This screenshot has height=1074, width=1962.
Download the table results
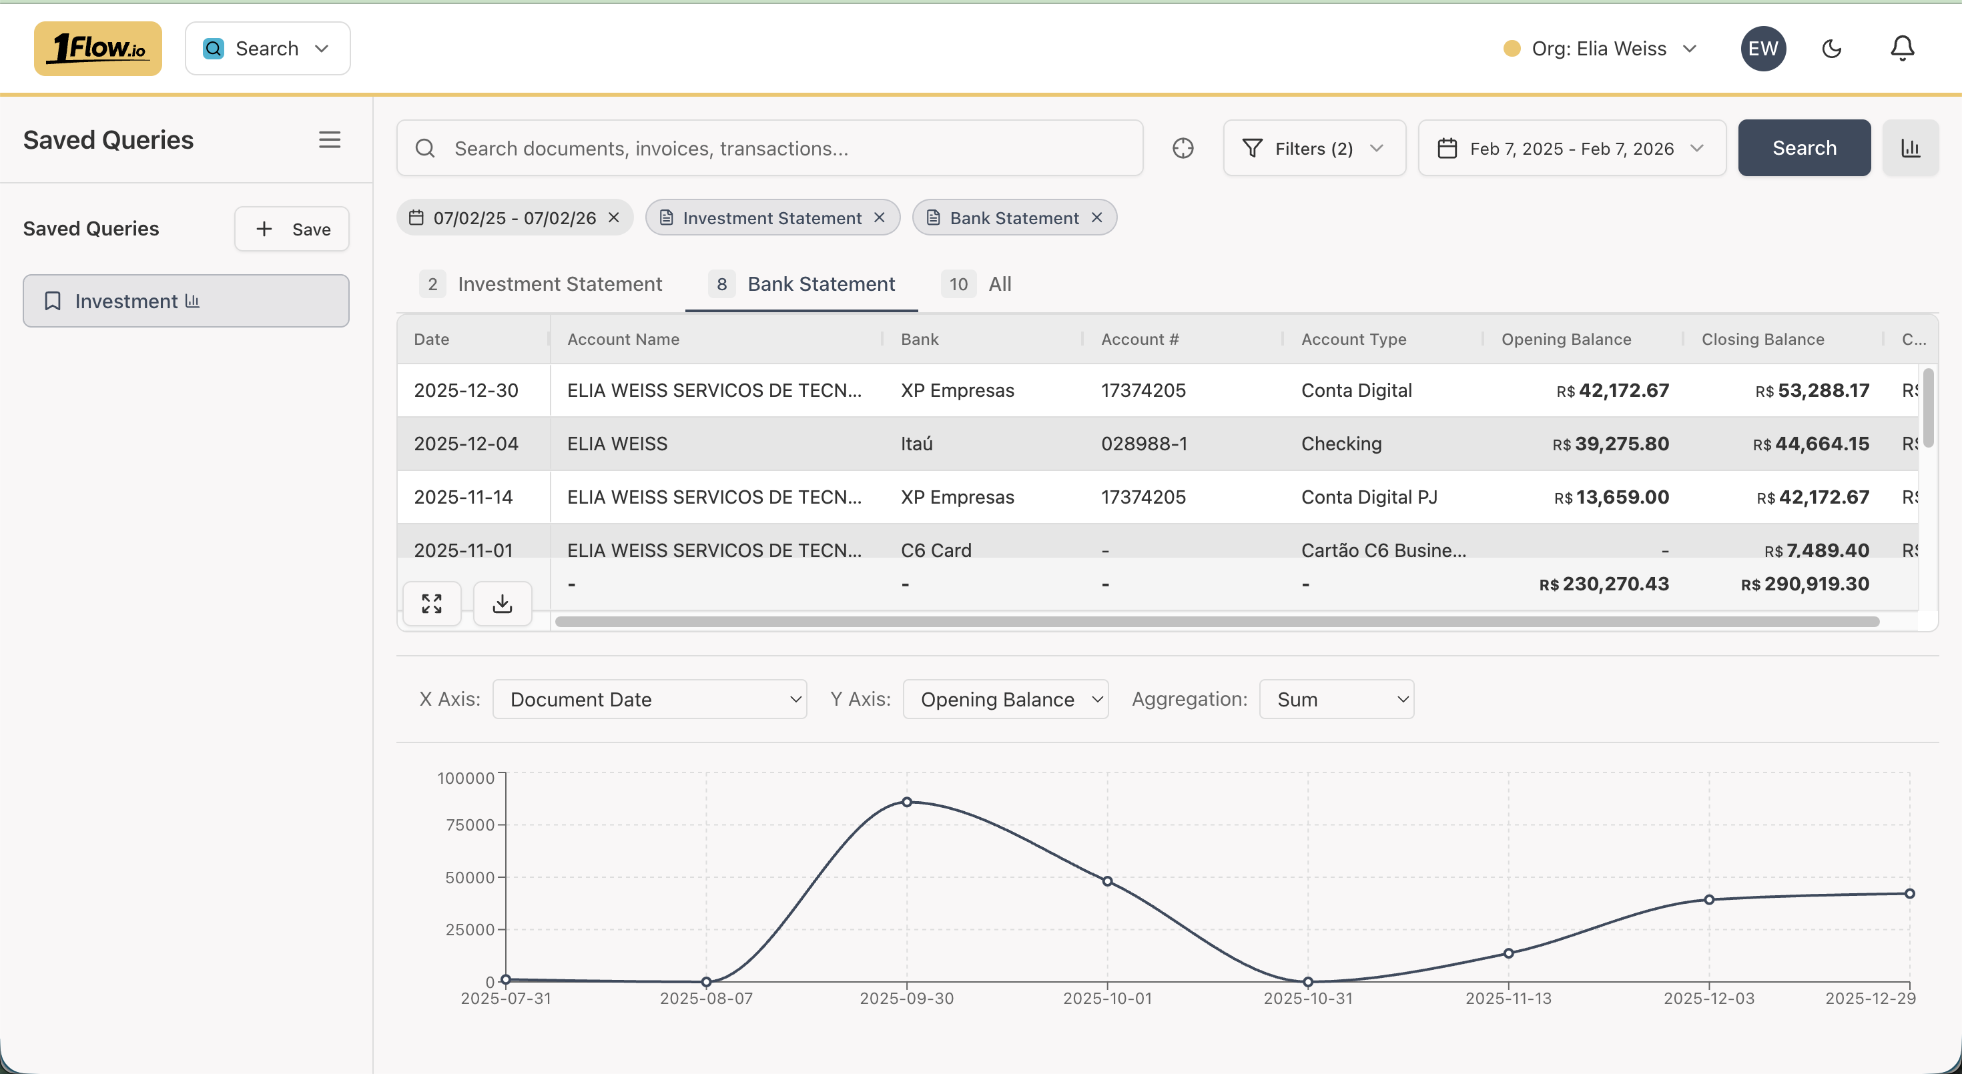(502, 604)
